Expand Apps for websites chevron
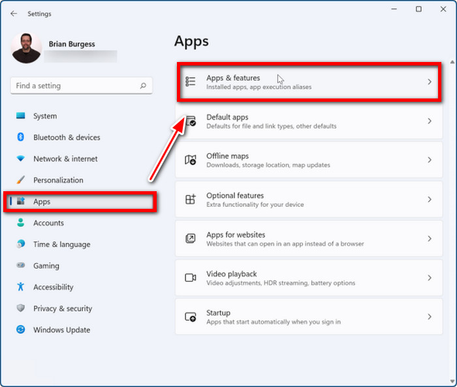Viewport: 457px width, 387px height. pos(430,239)
